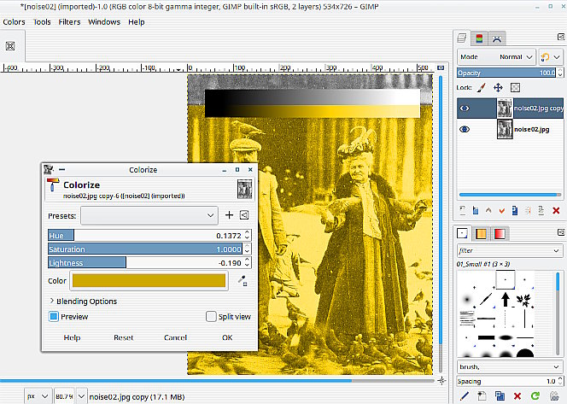
Task: Enable the Split view checkbox
Action: pos(211,317)
